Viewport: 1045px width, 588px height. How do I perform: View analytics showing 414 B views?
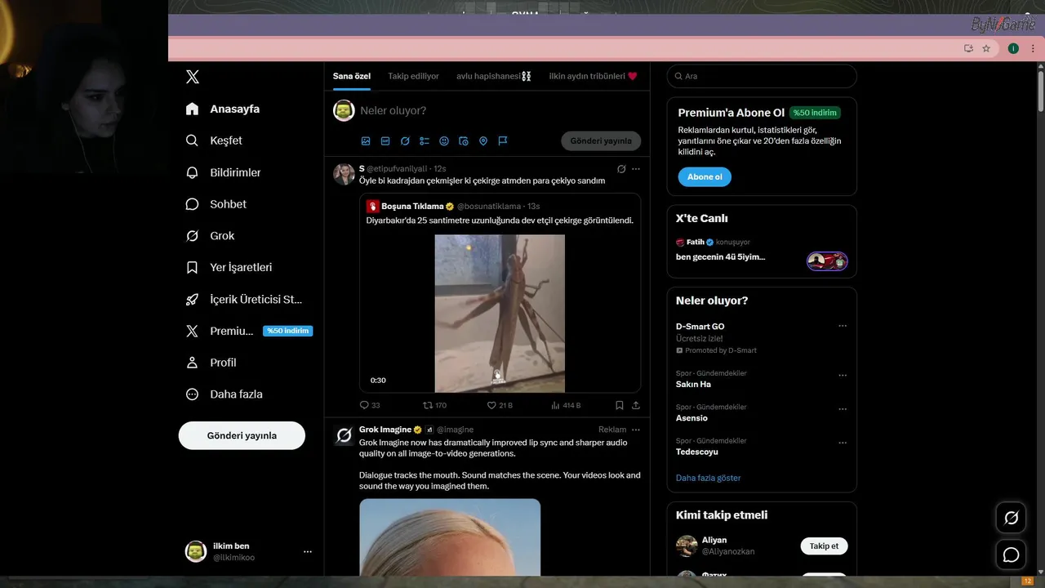(x=566, y=405)
